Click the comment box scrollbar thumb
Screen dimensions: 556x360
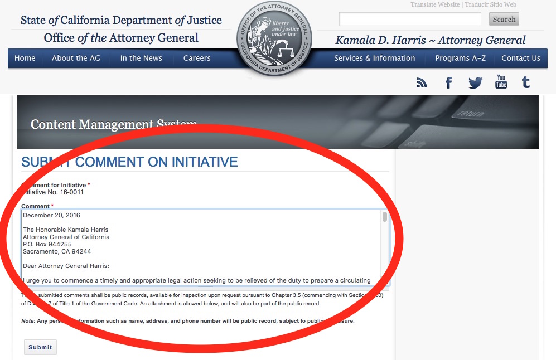point(385,217)
